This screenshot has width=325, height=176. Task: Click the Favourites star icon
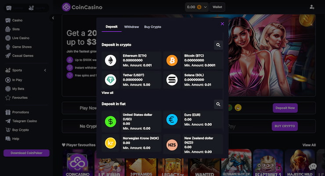click(8, 98)
